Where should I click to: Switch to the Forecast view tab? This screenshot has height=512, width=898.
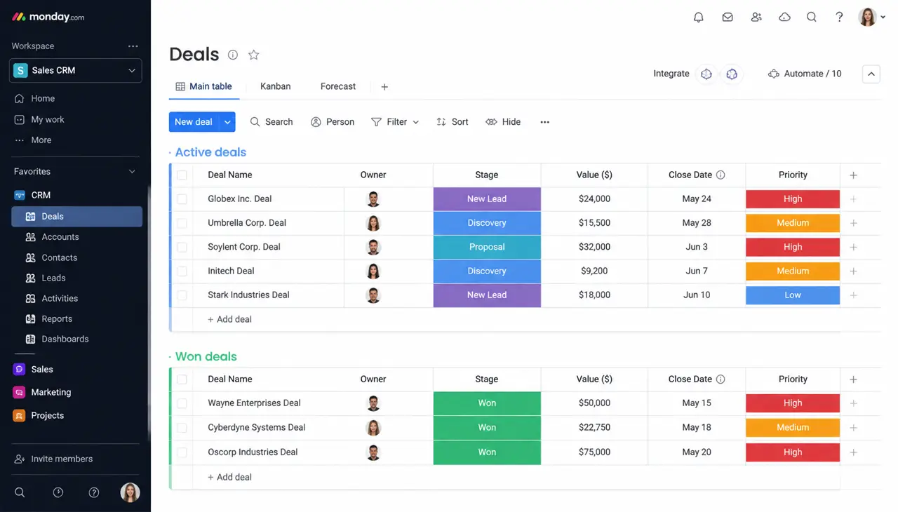tap(338, 86)
